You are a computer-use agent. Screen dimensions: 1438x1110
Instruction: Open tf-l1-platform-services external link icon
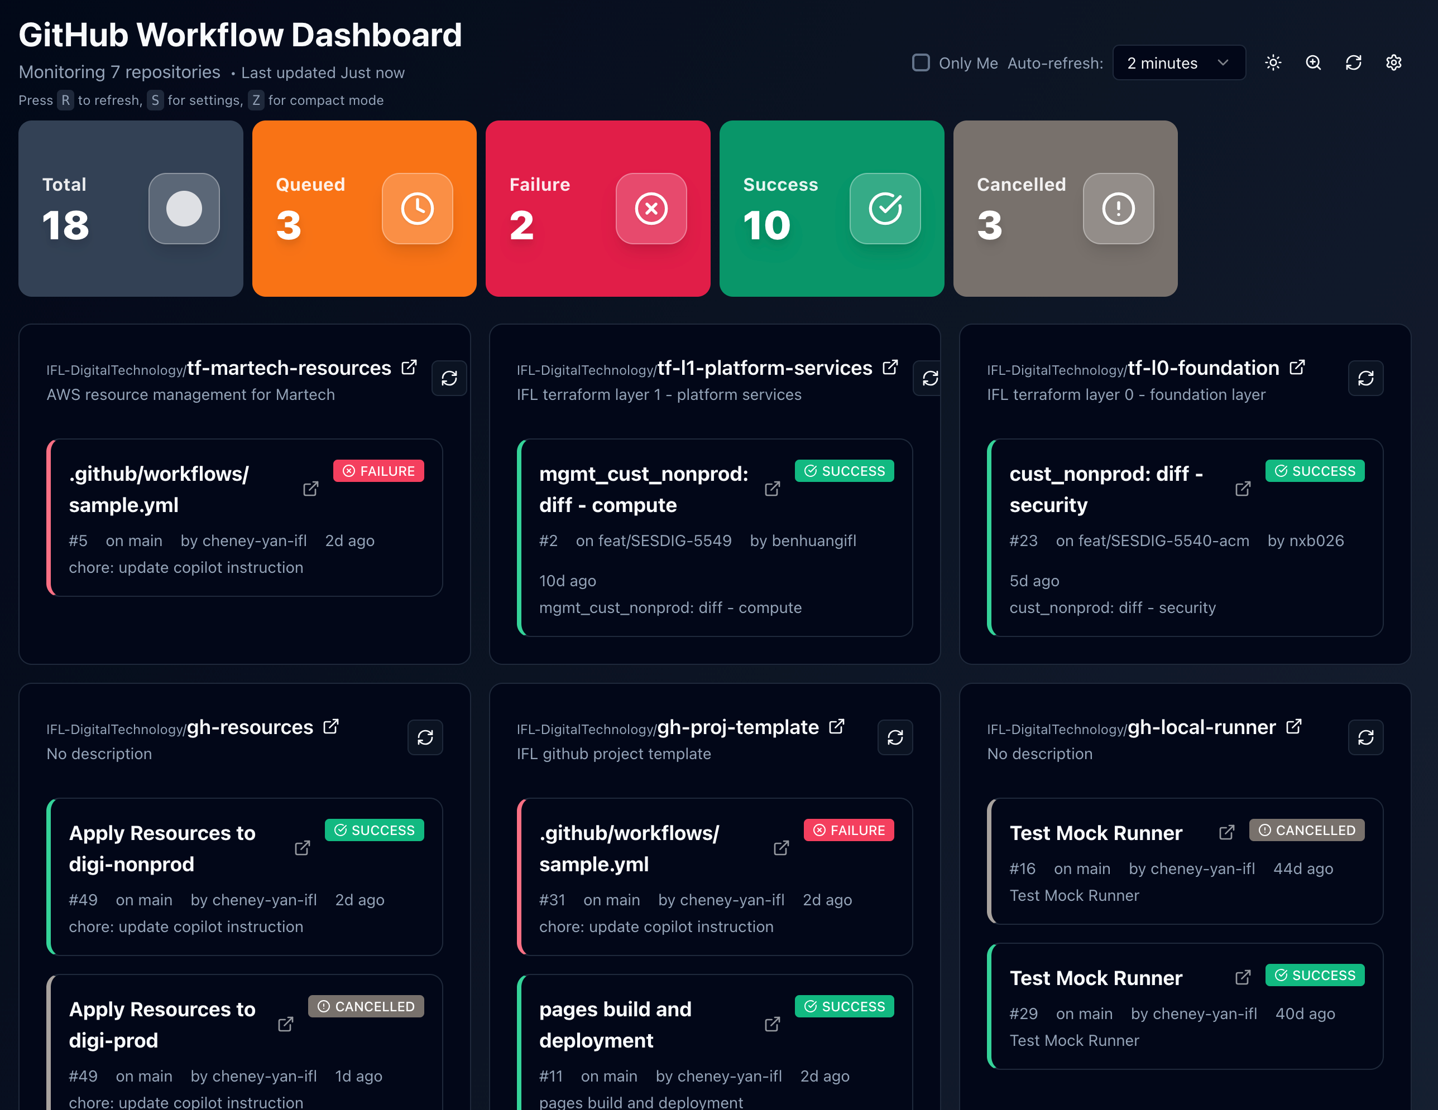[x=890, y=367]
